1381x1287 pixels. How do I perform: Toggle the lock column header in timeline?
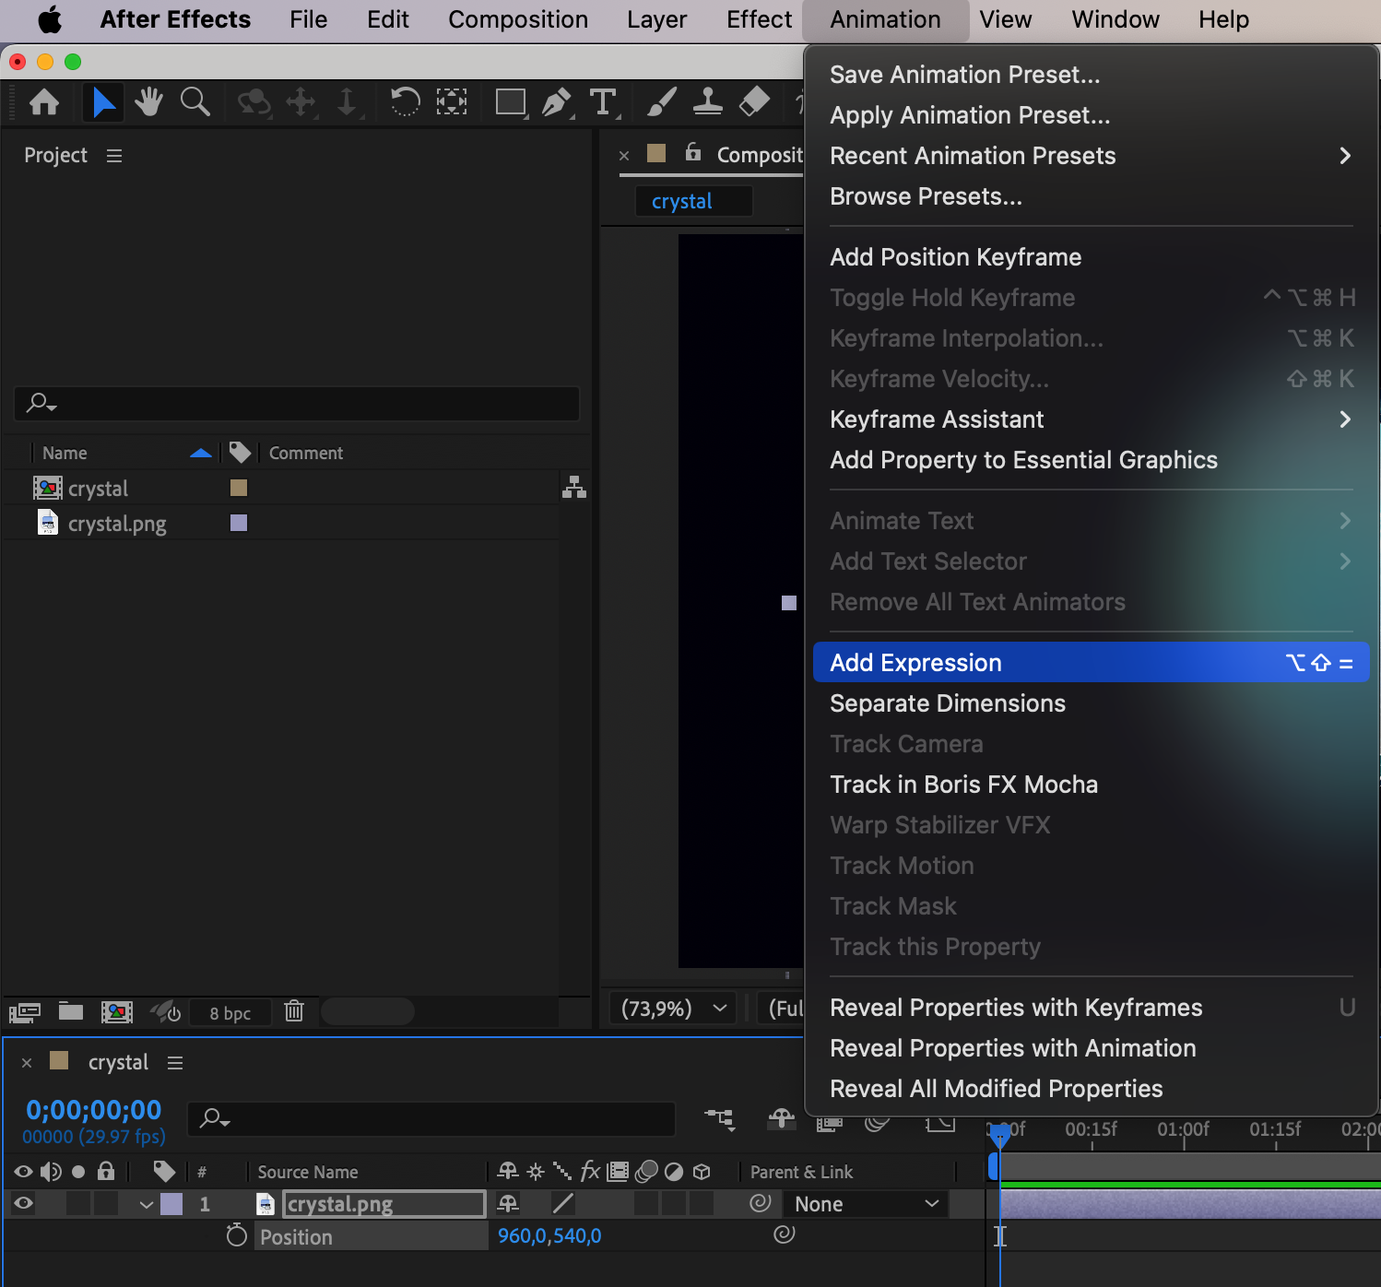pyautogui.click(x=106, y=1172)
